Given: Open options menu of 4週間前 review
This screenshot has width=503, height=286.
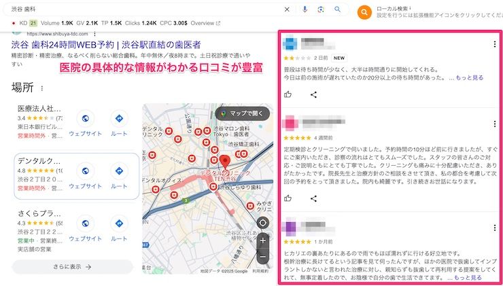Looking at the screenshot, I should (x=495, y=124).
